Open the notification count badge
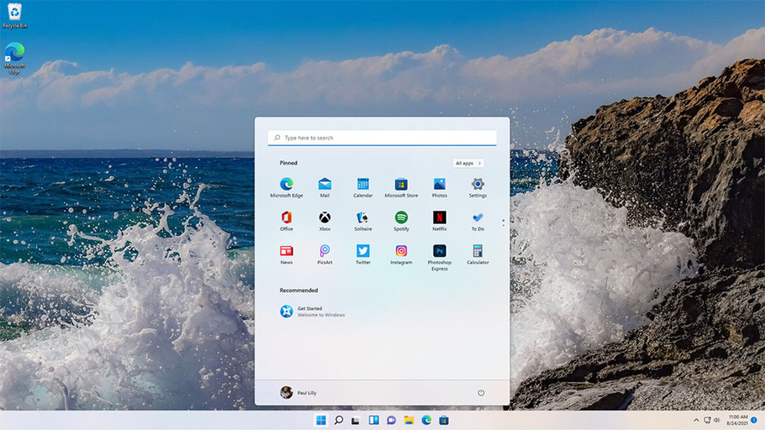This screenshot has height=430, width=765. 754,420
